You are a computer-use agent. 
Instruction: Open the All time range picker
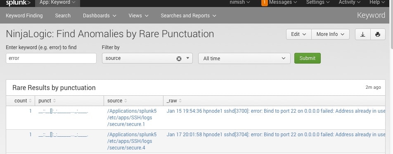[x=244, y=59]
